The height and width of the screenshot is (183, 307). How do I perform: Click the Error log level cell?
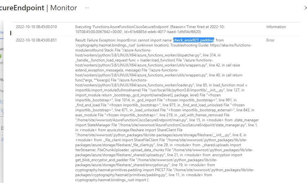(x=270, y=40)
